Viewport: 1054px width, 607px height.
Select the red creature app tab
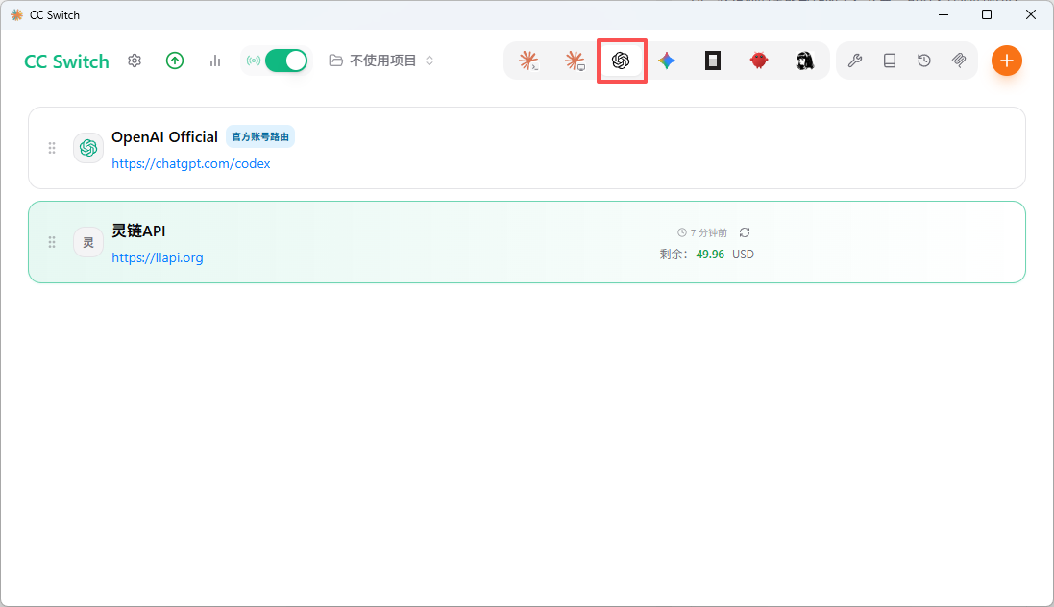click(x=759, y=61)
